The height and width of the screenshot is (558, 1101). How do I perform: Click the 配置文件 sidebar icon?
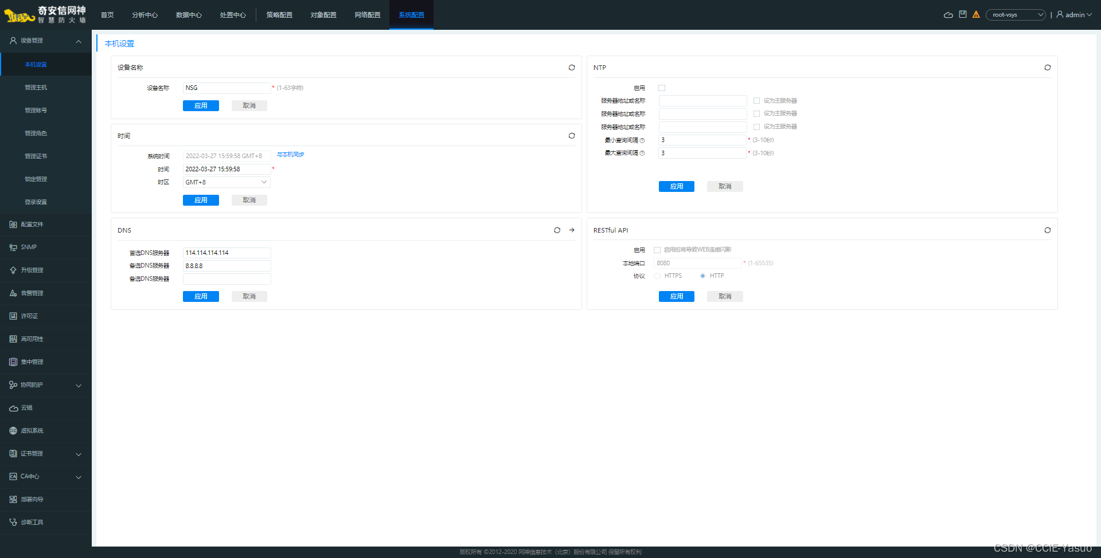[x=13, y=225]
